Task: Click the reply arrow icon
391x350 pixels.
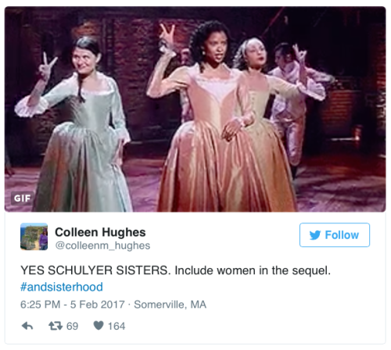Action: [x=27, y=326]
